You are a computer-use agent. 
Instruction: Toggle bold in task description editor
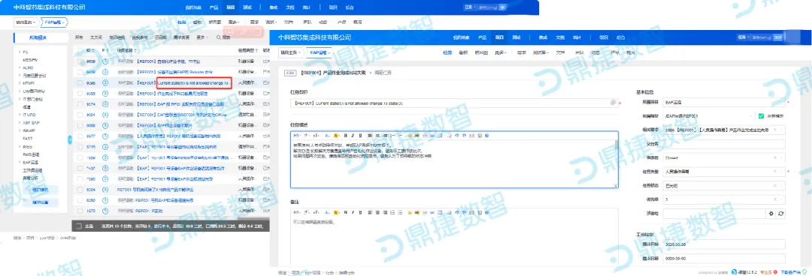coord(345,136)
